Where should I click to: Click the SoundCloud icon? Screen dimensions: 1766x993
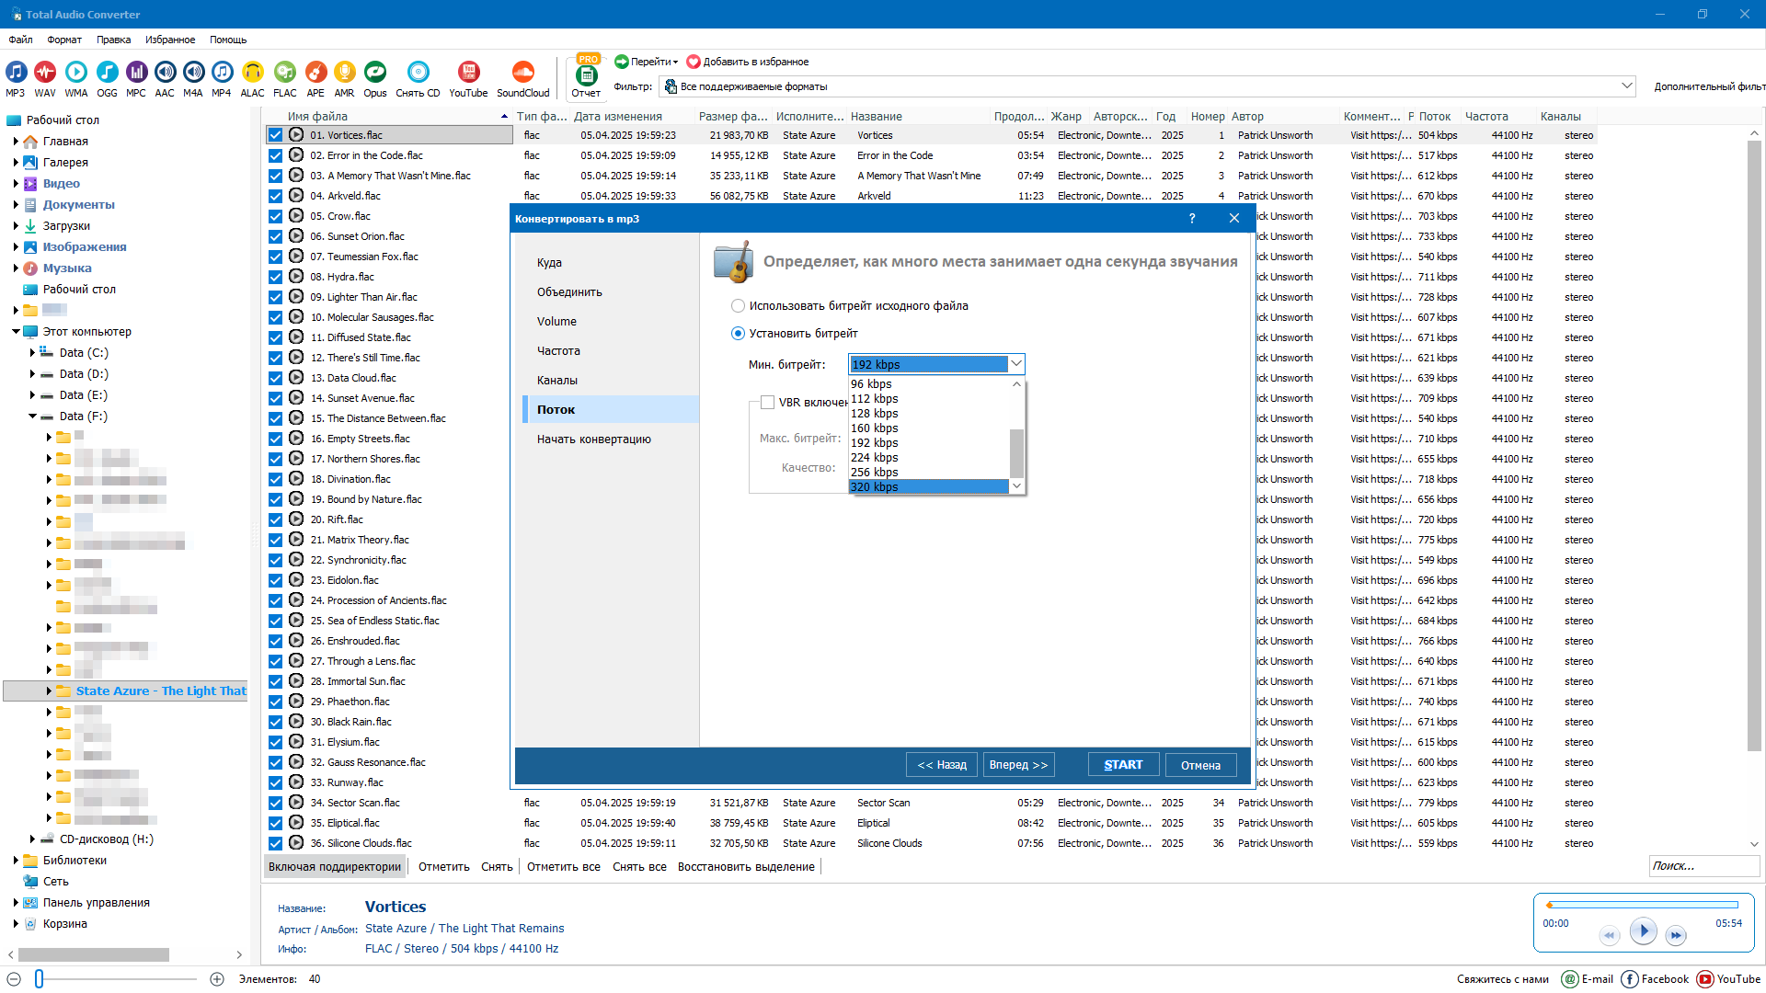pos(522,73)
